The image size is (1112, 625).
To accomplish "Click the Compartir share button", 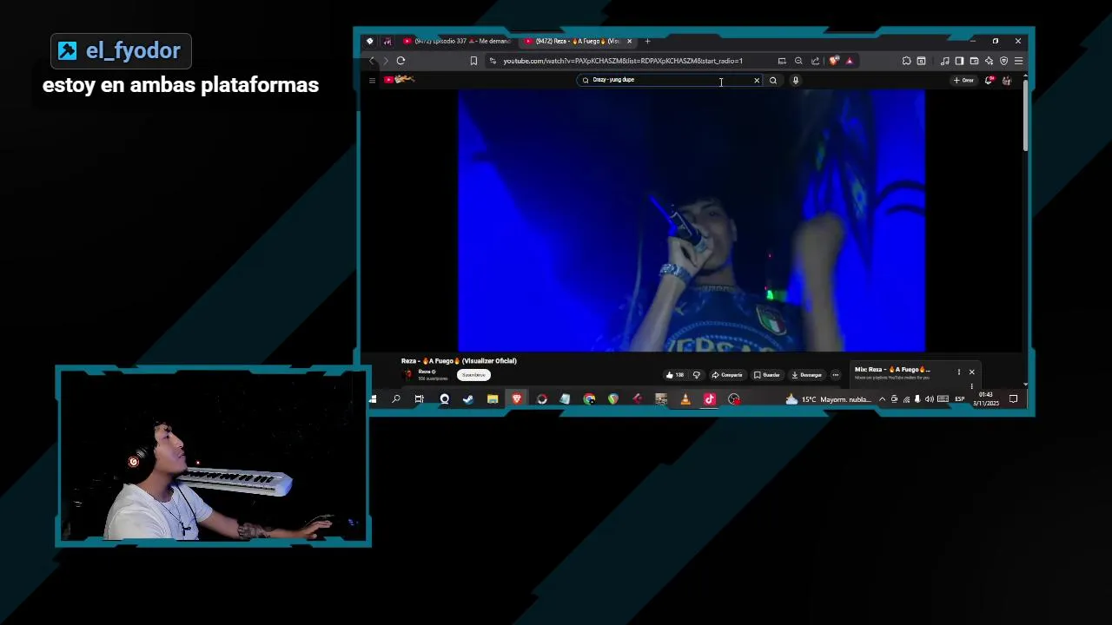I will point(727,375).
